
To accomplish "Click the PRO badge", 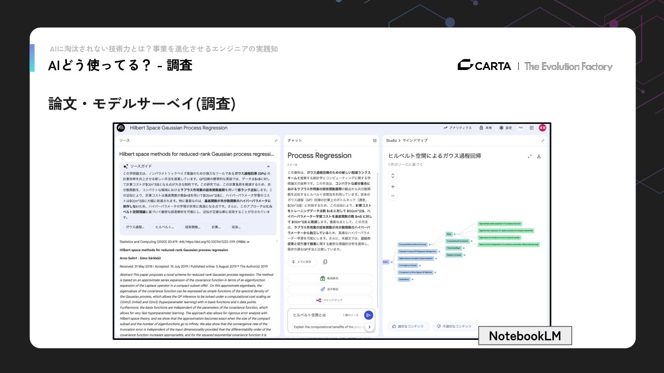I will 521,128.
